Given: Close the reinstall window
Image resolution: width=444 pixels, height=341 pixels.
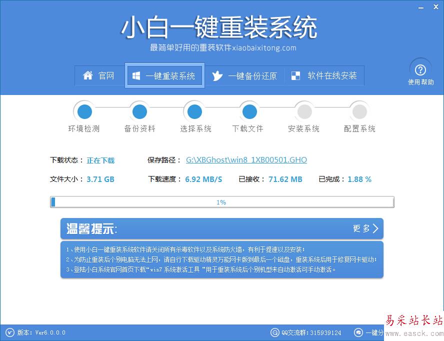Looking at the screenshot, I should click(x=436, y=7).
